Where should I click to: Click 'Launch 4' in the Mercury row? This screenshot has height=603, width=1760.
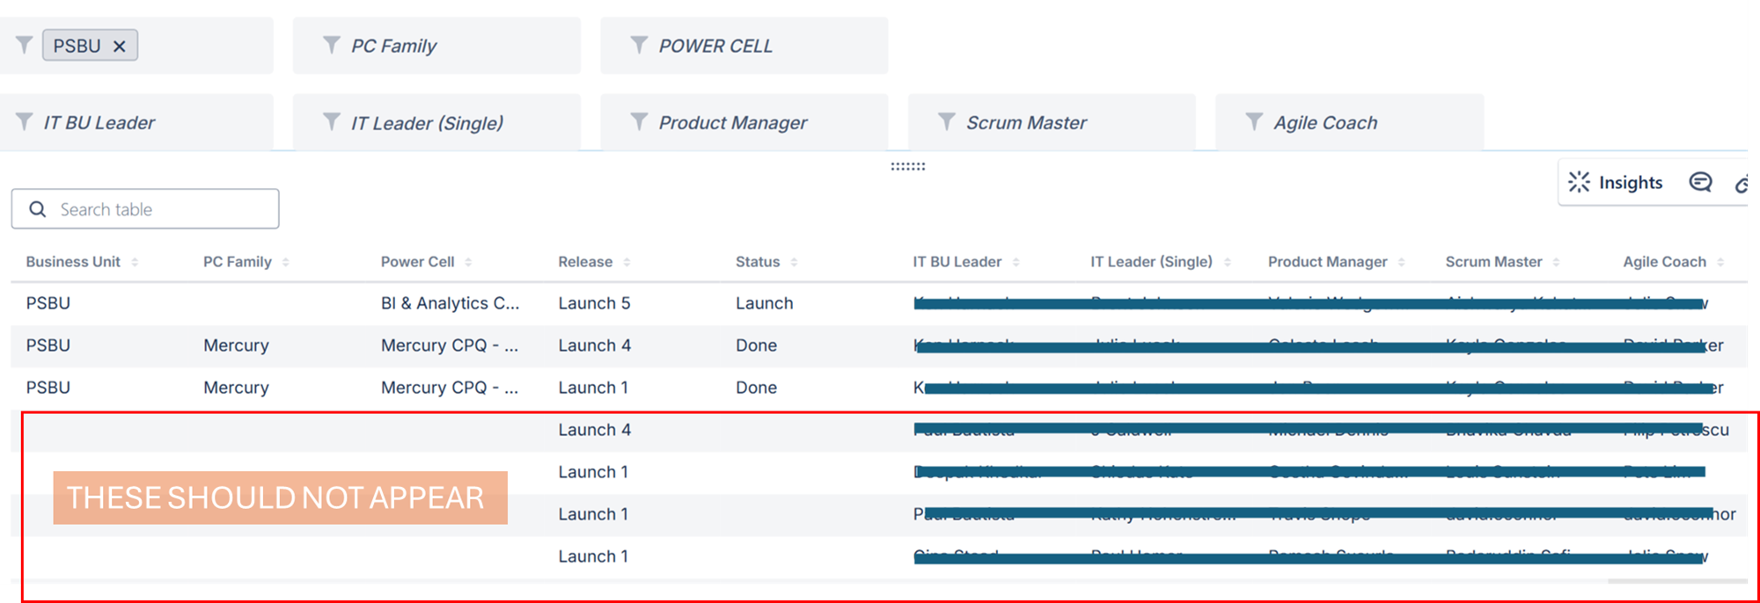pos(594,345)
